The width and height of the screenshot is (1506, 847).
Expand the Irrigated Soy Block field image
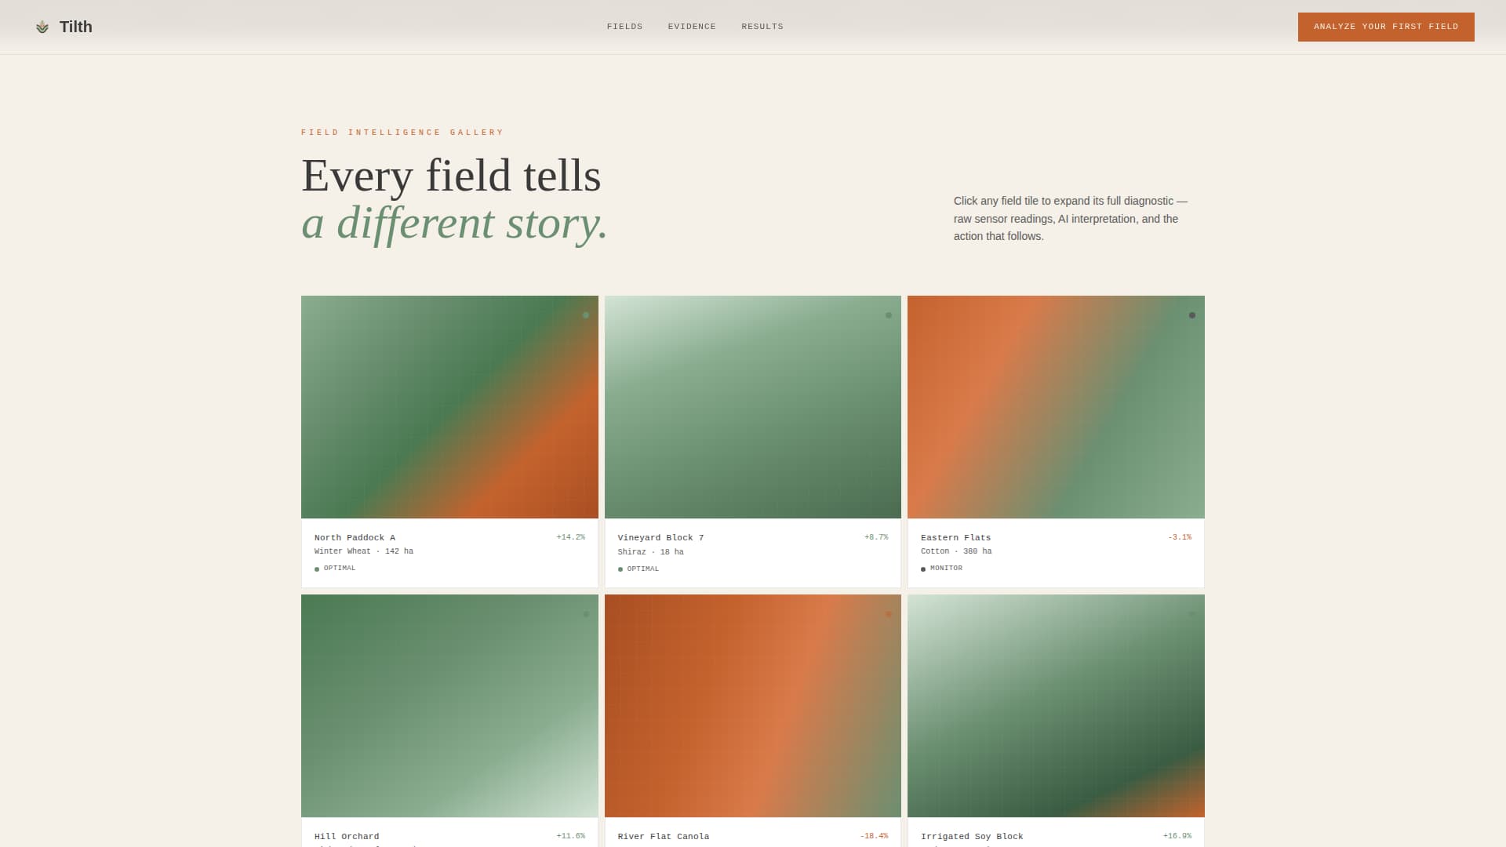pyautogui.click(x=1056, y=706)
